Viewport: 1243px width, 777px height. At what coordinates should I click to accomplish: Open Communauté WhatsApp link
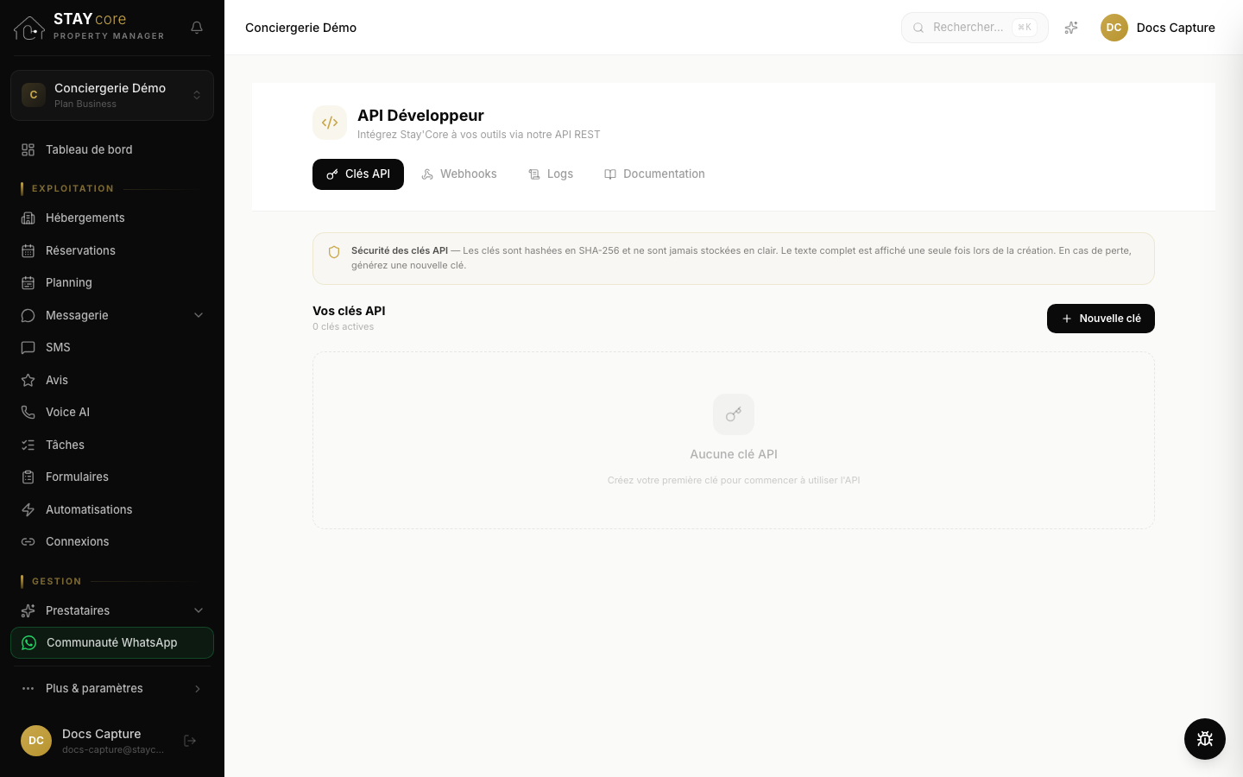pos(112,642)
